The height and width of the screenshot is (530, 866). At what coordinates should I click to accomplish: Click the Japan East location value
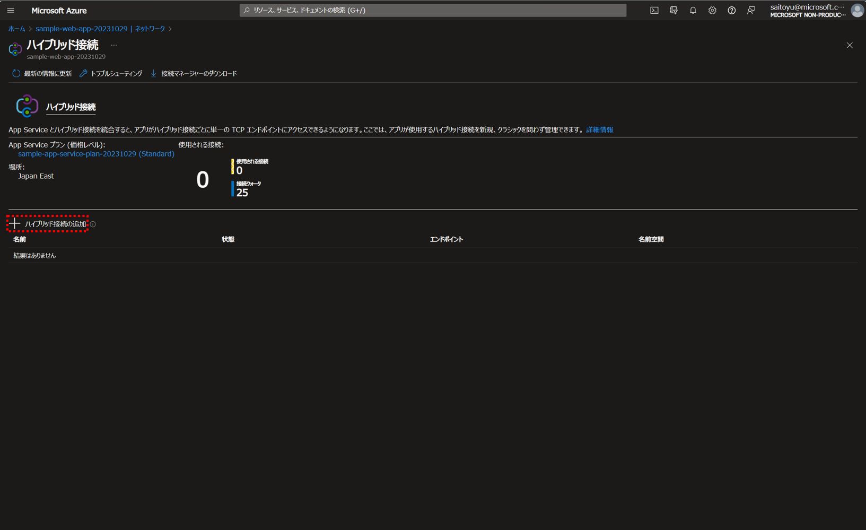tap(36, 176)
